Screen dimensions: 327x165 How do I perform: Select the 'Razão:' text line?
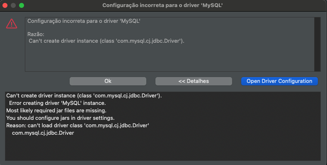tap(36, 34)
